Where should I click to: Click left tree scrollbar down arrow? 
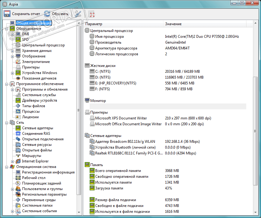[x=79, y=212]
